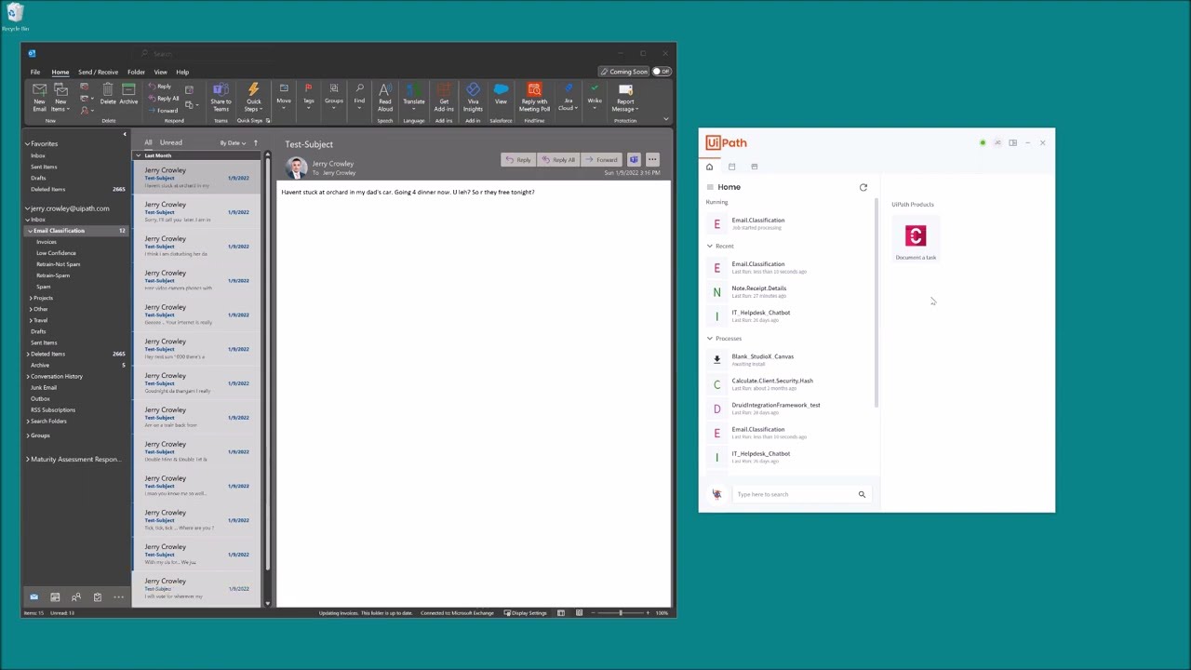1191x670 pixels.
Task: Open the Mail view icon in Outlook navigation
Action: [34, 596]
